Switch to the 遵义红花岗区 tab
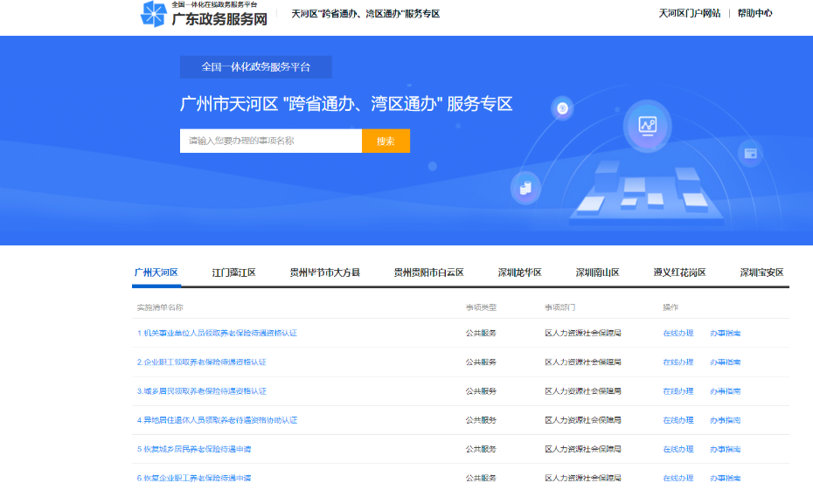Viewport: 813px width, 490px height. coord(679,273)
